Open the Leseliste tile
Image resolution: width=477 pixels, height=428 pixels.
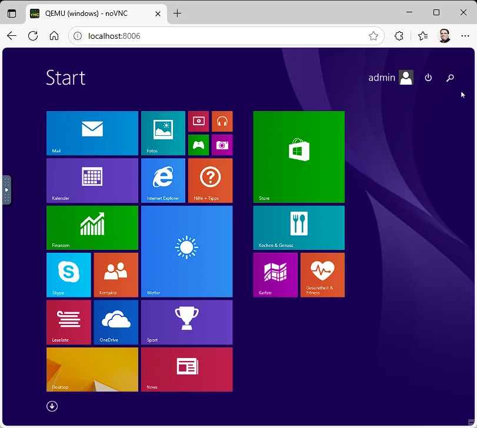[69, 322]
